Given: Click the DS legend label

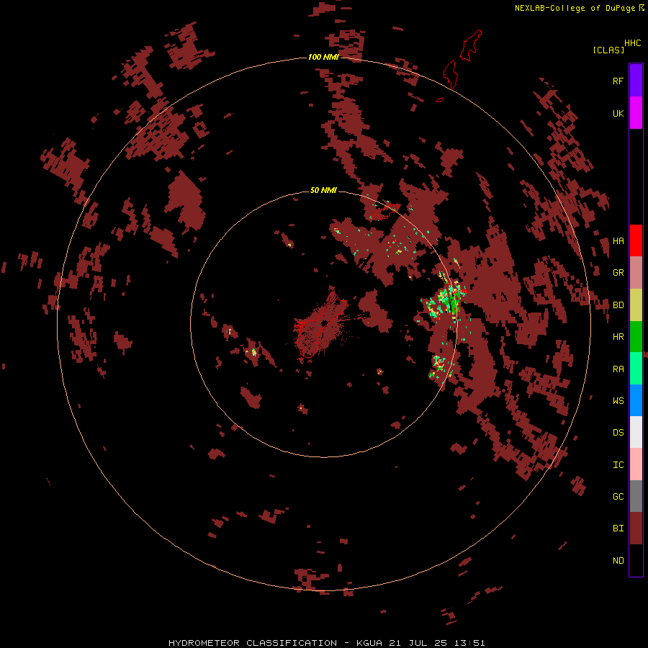Looking at the screenshot, I should click(618, 433).
